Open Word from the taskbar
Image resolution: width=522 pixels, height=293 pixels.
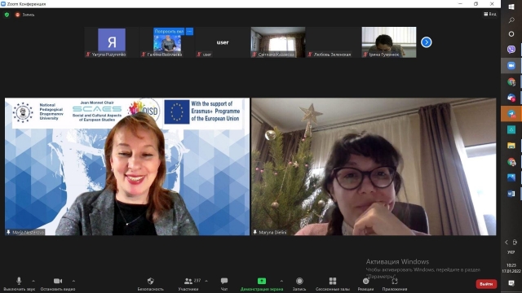[511, 194]
